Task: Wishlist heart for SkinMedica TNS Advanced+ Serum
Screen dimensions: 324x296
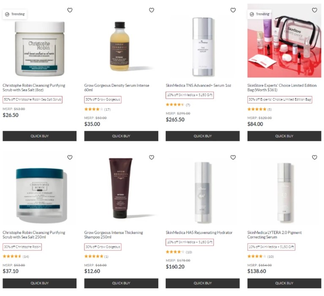Action: pos(233,10)
